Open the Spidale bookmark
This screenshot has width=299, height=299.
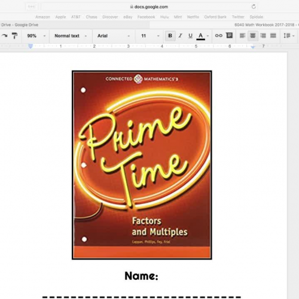[x=256, y=17]
